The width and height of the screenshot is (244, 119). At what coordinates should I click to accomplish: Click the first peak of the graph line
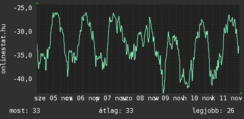point(55,13)
